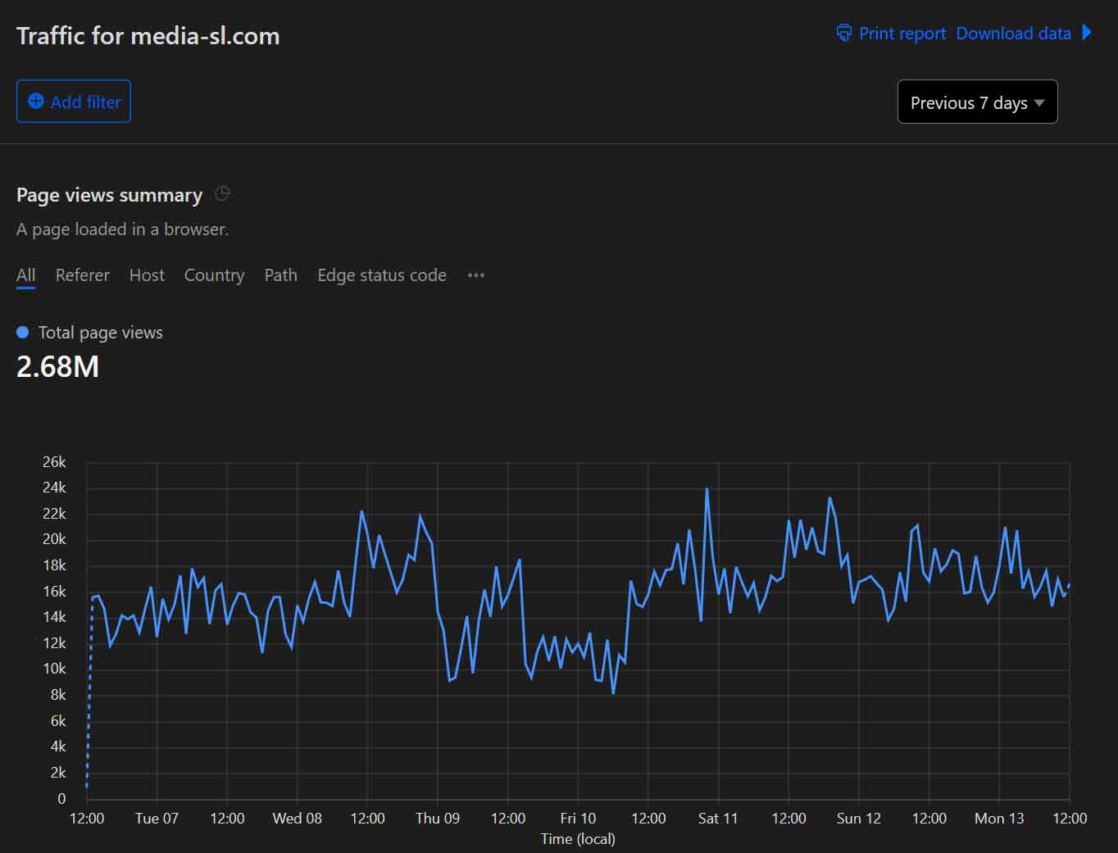The width and height of the screenshot is (1118, 853).
Task: Click the highest chart peak near Sat 11
Action: (707, 490)
